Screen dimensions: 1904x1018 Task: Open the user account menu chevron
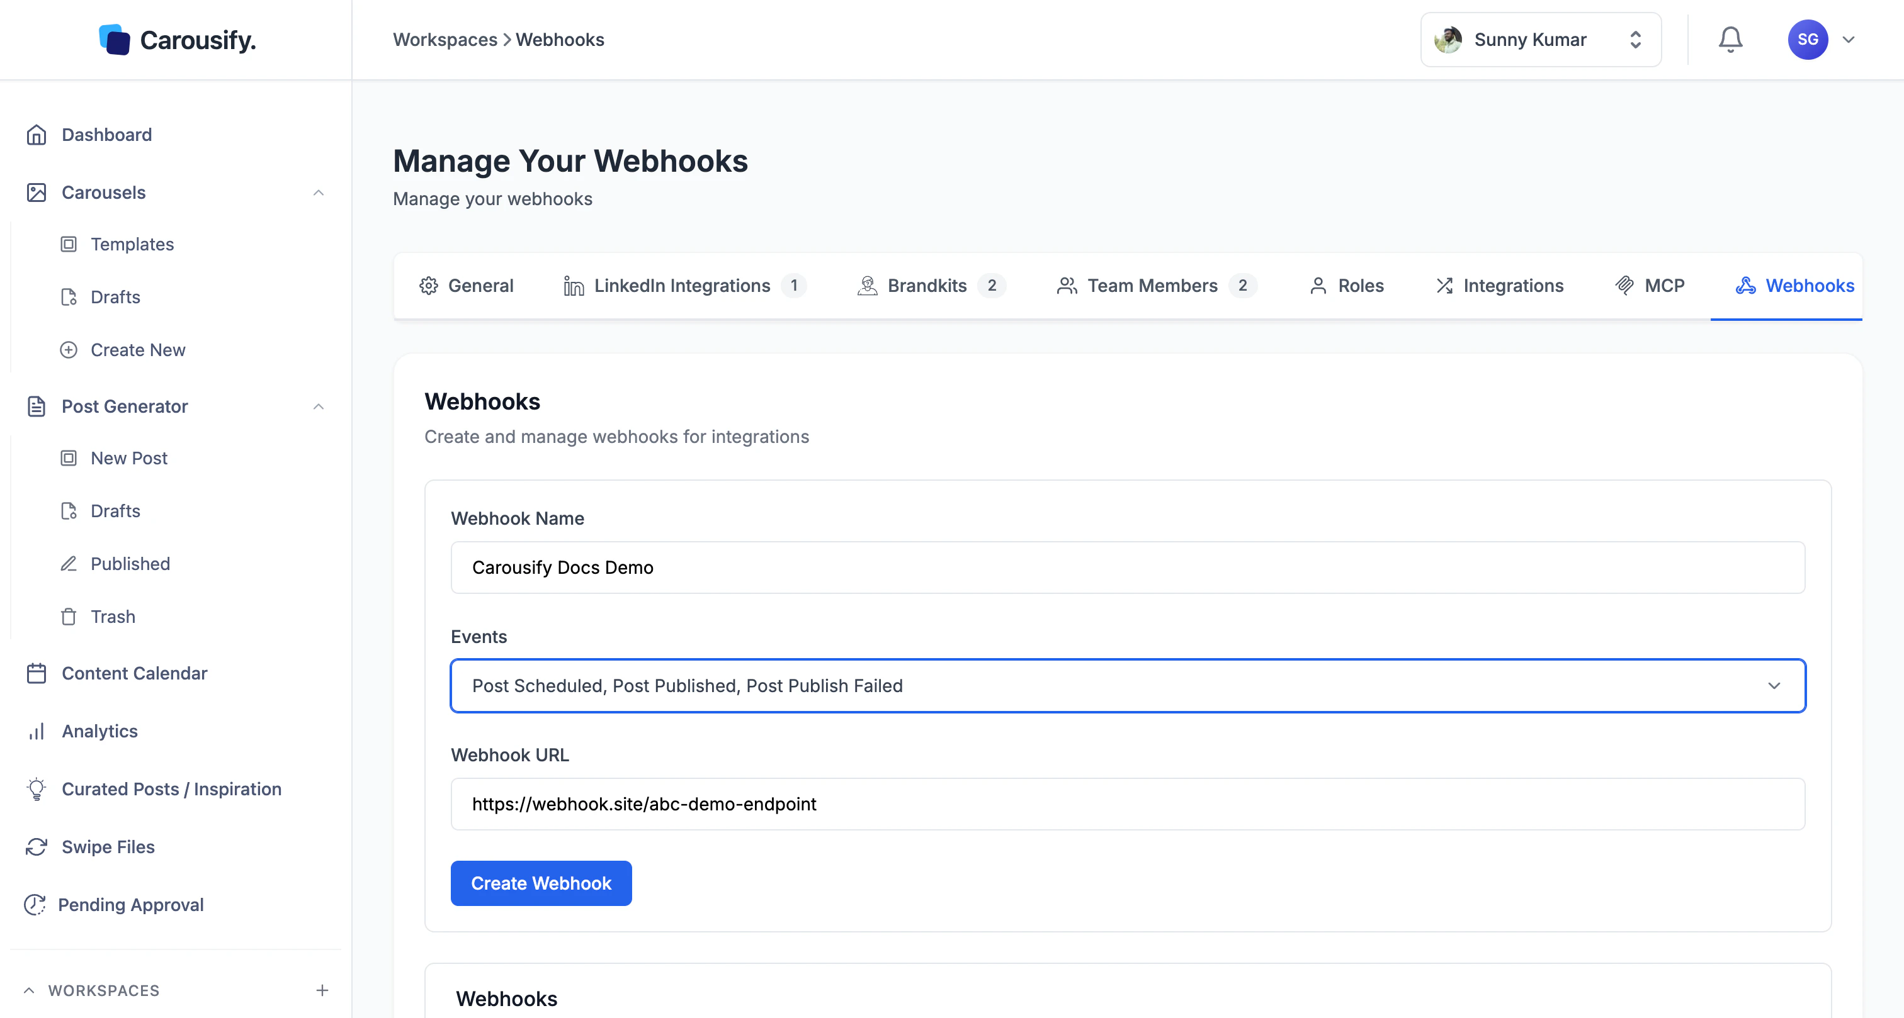coord(1848,40)
